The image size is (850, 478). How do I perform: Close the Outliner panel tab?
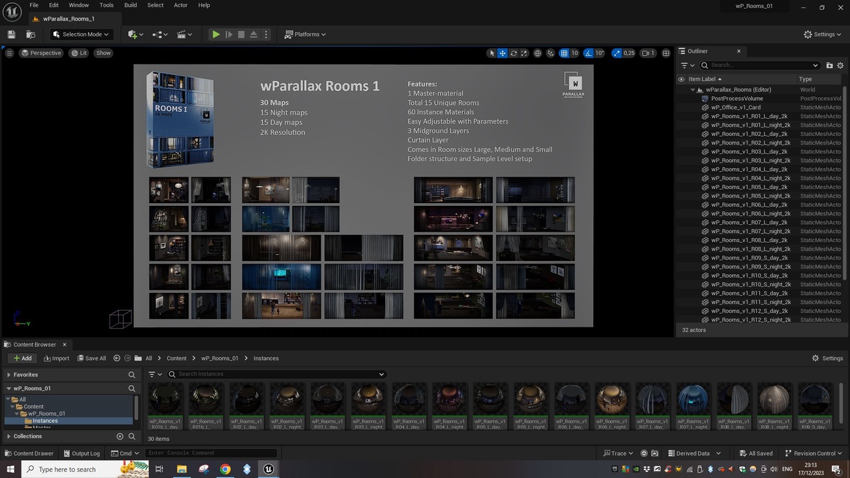tap(738, 51)
